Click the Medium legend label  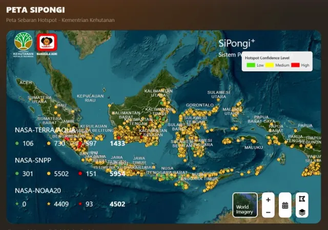(282, 65)
